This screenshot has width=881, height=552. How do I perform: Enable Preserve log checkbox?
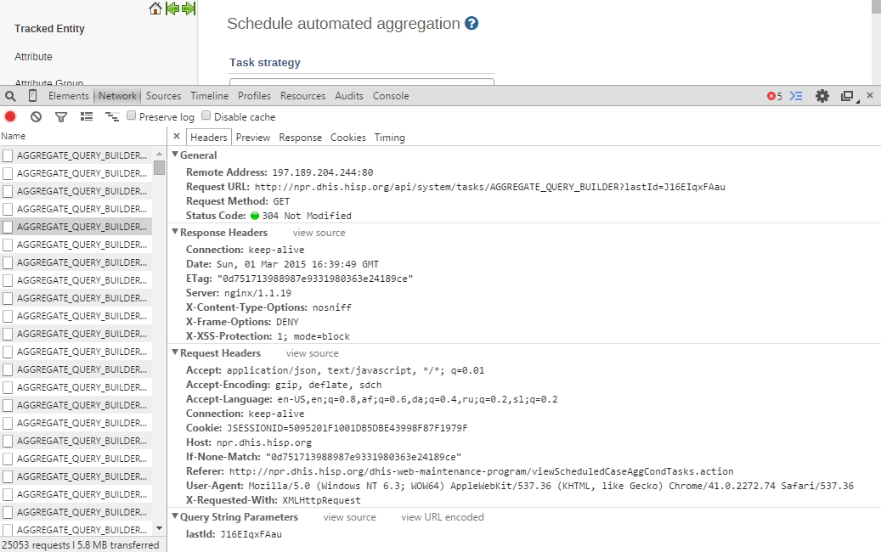coord(132,115)
